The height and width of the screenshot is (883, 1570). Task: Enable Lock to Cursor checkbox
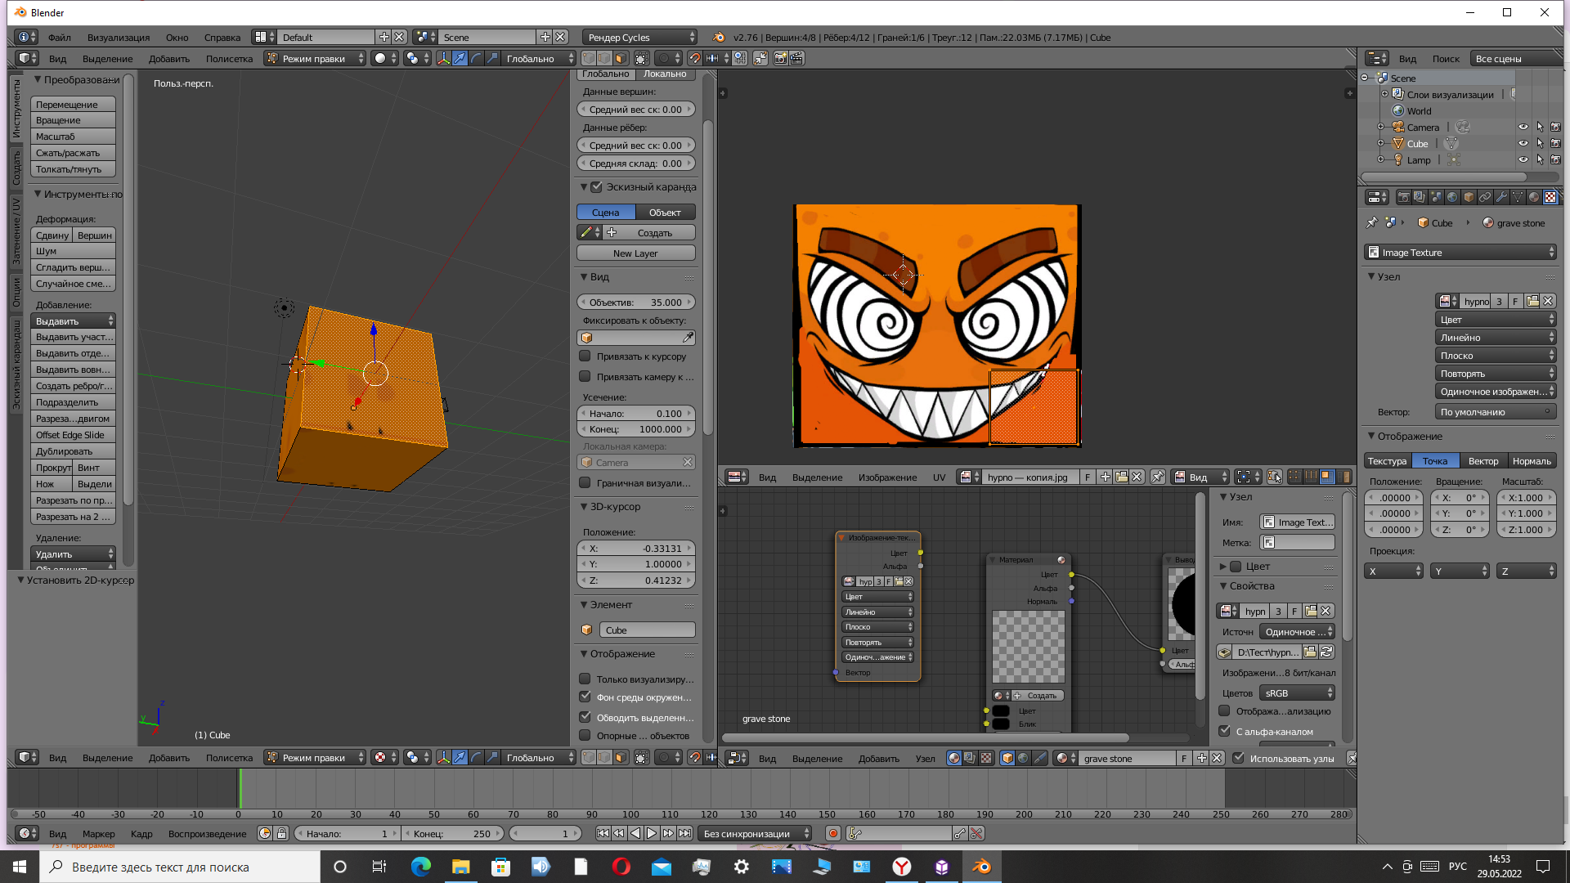tap(585, 356)
